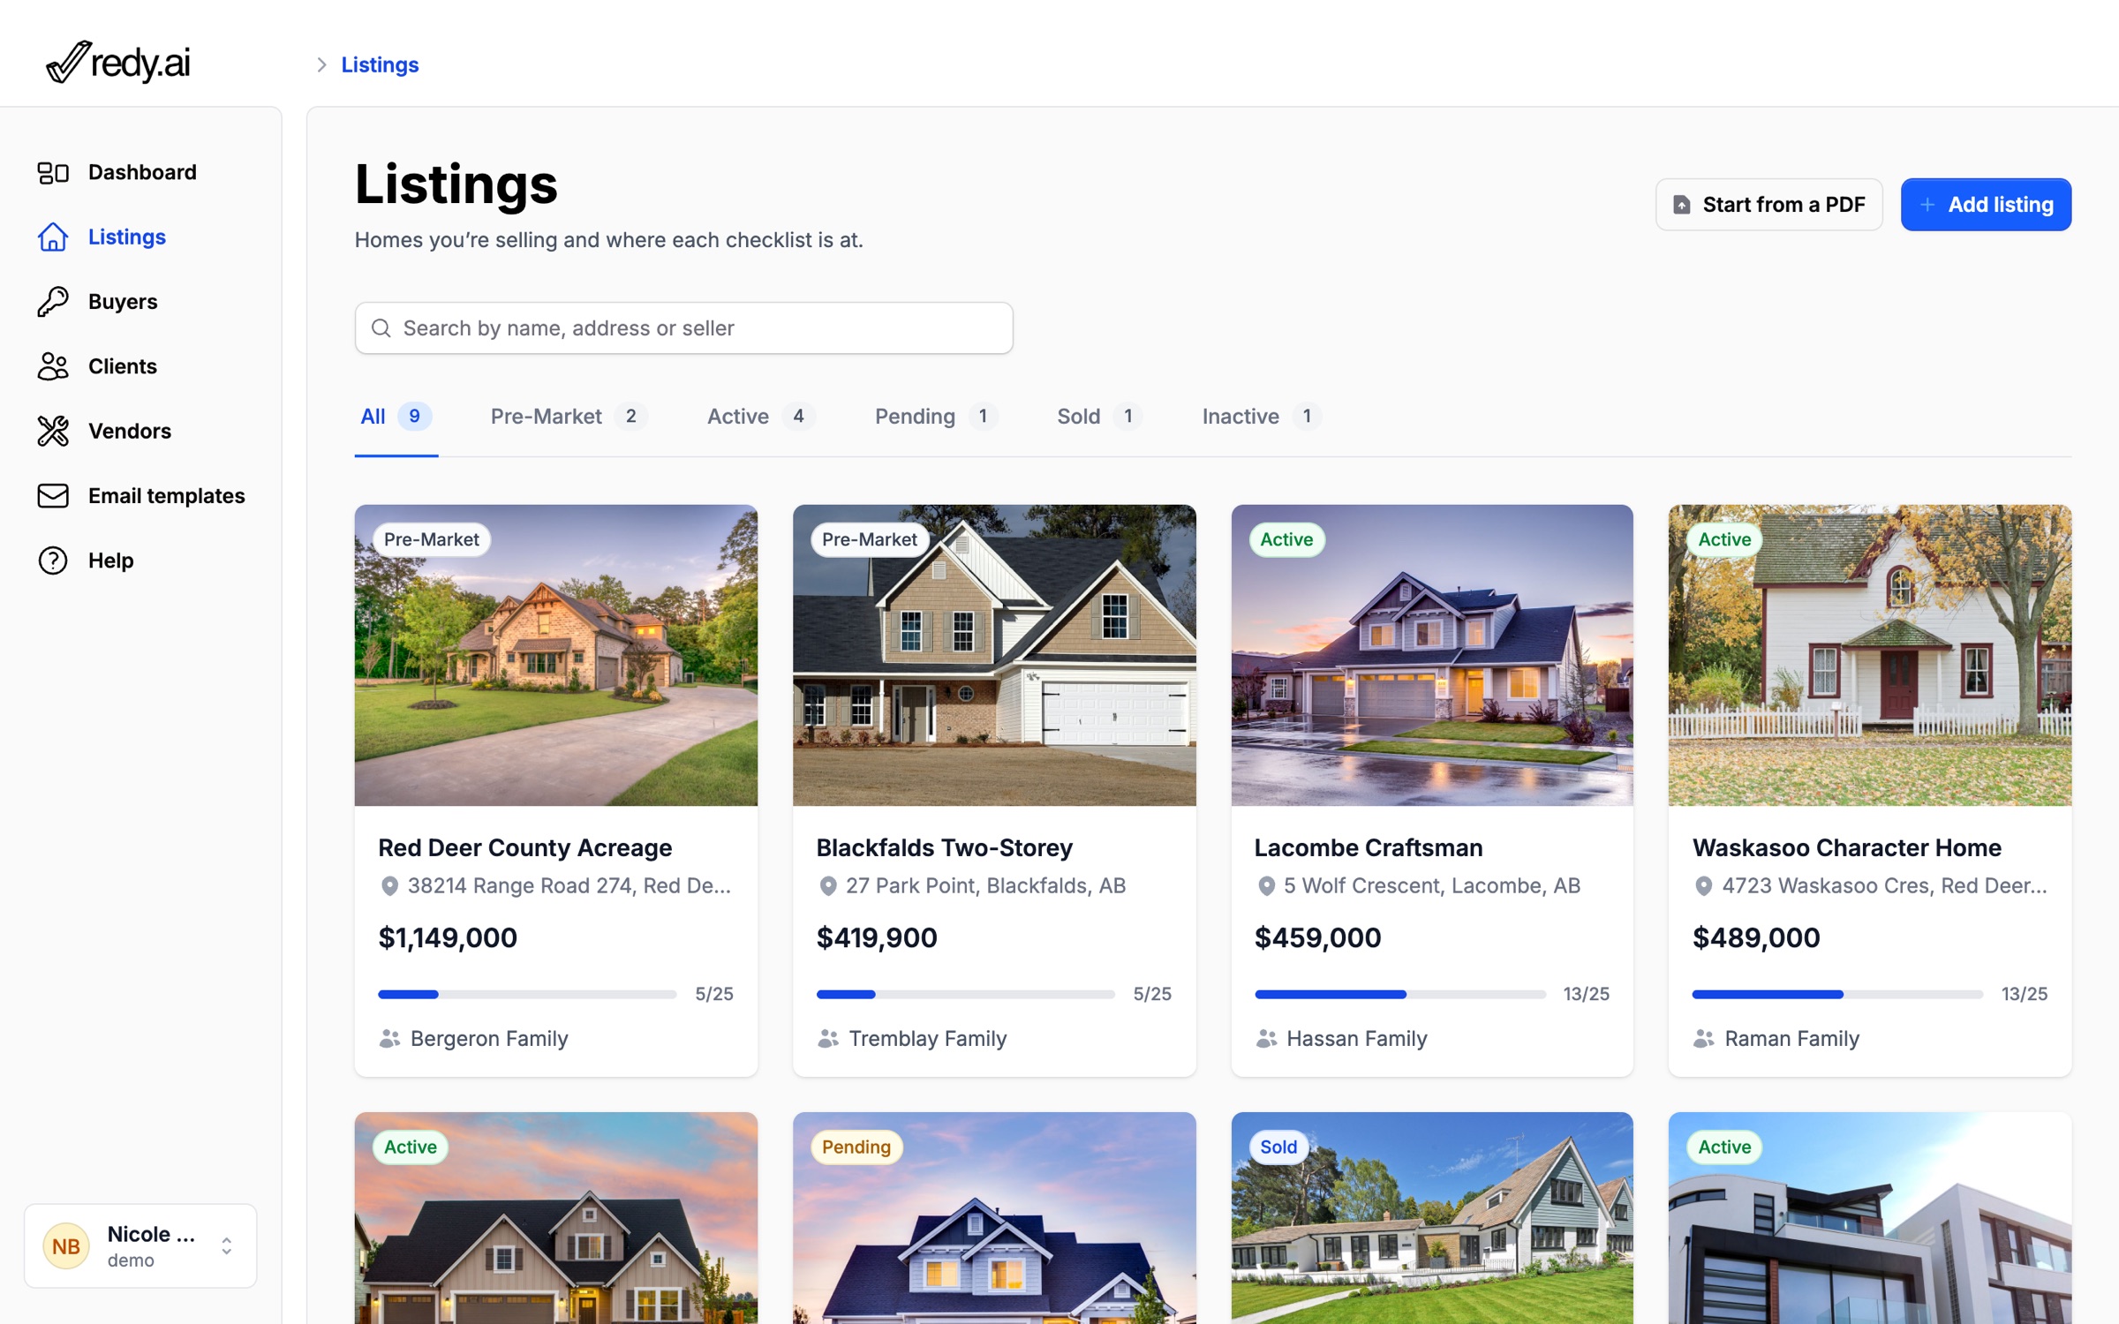
Task: Focus the search by name field
Action: point(683,328)
